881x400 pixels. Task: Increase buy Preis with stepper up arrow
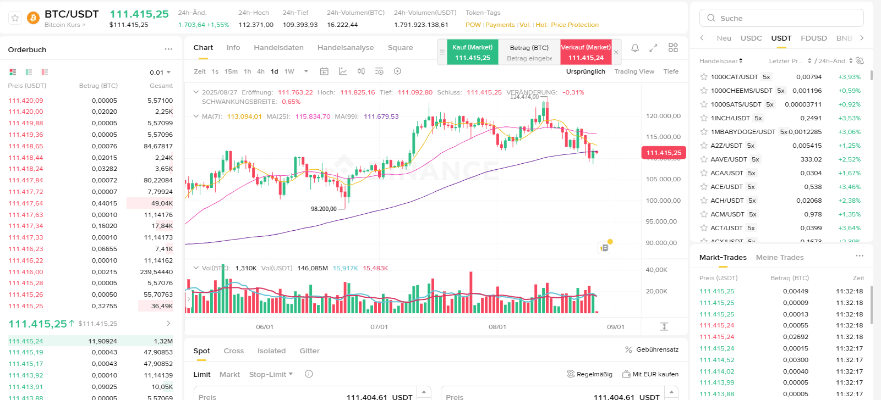[424, 392]
